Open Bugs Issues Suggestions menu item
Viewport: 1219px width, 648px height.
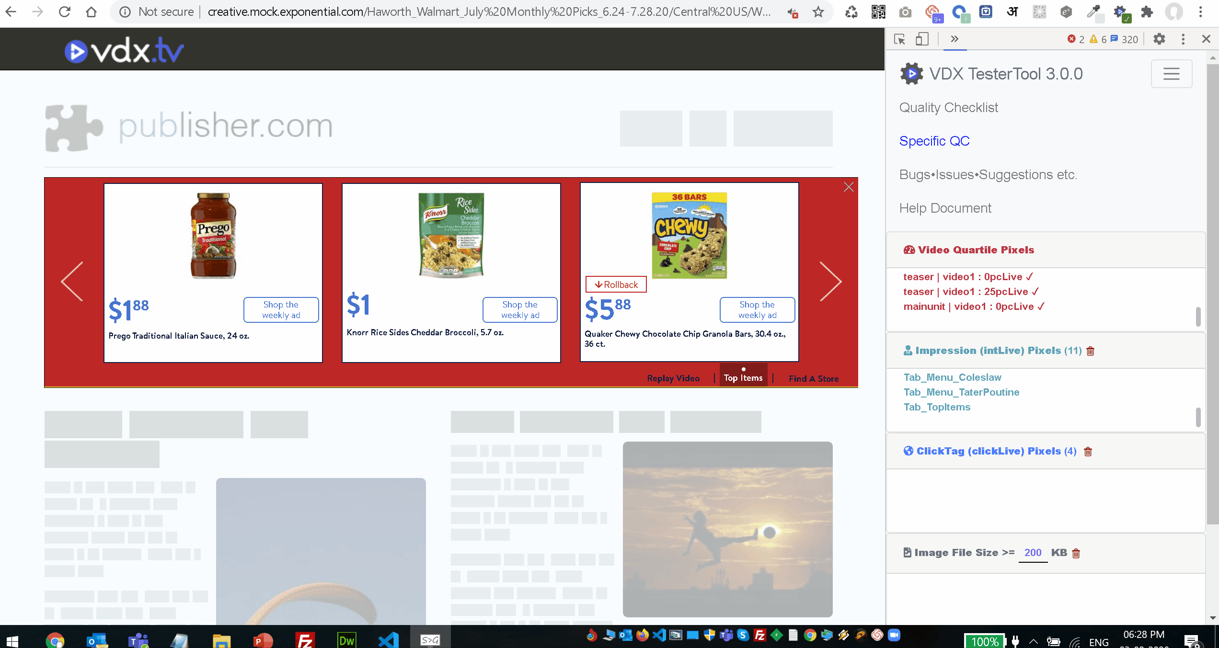[989, 175]
